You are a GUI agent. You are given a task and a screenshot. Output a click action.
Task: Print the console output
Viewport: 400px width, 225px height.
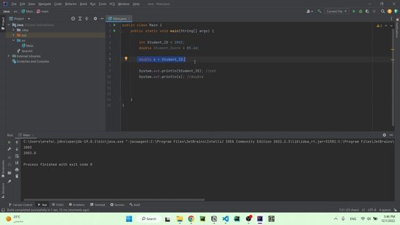pos(17,169)
